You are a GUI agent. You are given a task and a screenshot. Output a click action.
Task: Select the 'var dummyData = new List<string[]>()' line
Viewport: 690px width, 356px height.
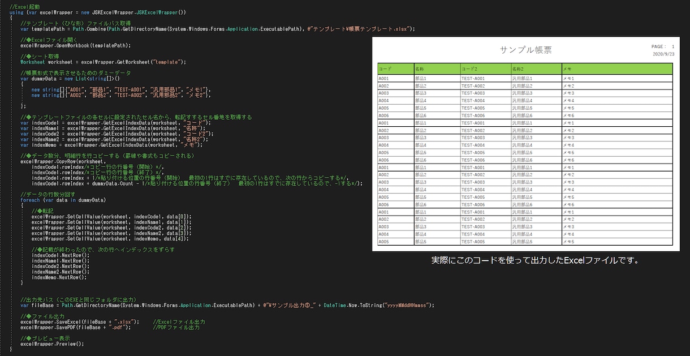point(71,78)
